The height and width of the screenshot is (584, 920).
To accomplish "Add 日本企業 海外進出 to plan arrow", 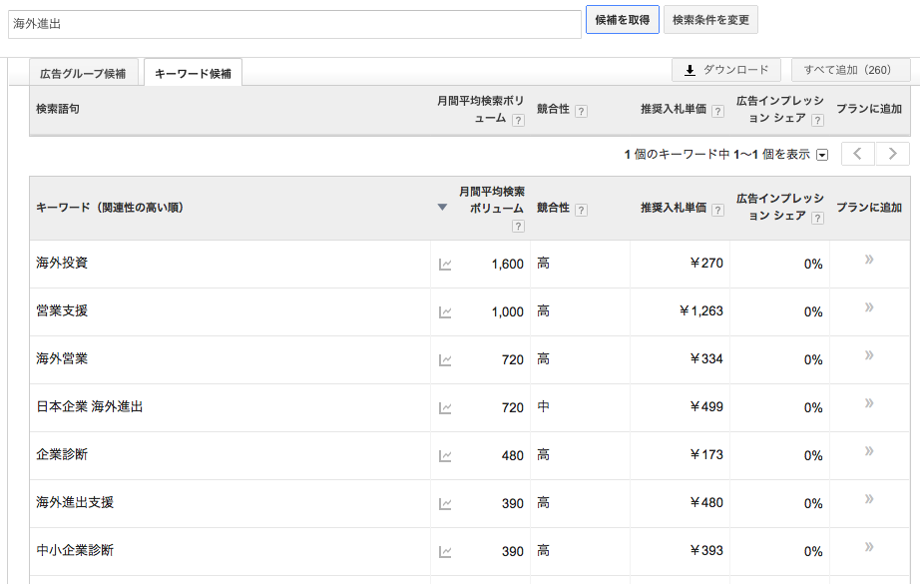I will [x=869, y=403].
